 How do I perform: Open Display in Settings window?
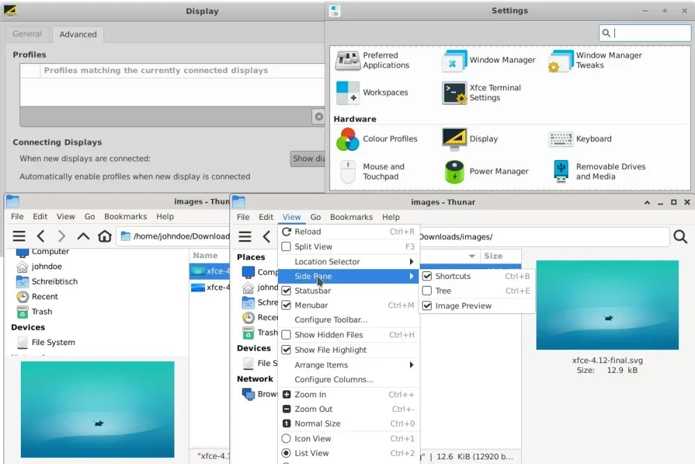point(470,139)
